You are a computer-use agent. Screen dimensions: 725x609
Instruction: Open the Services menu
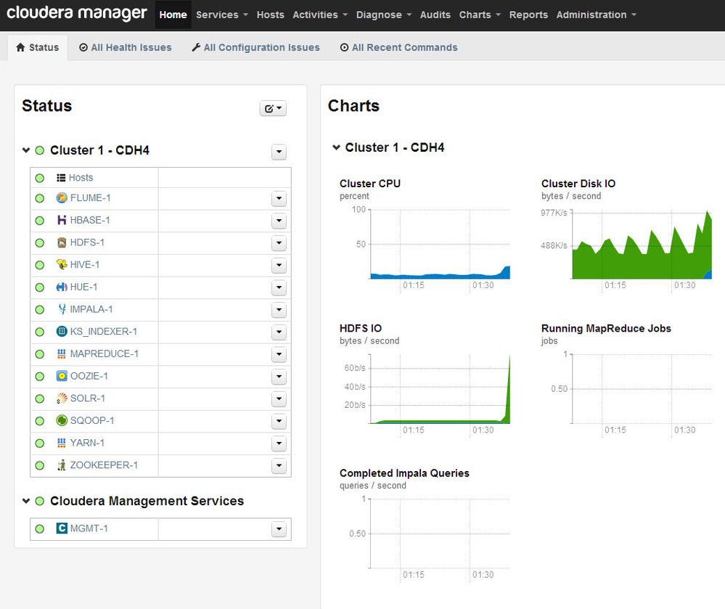click(x=221, y=15)
